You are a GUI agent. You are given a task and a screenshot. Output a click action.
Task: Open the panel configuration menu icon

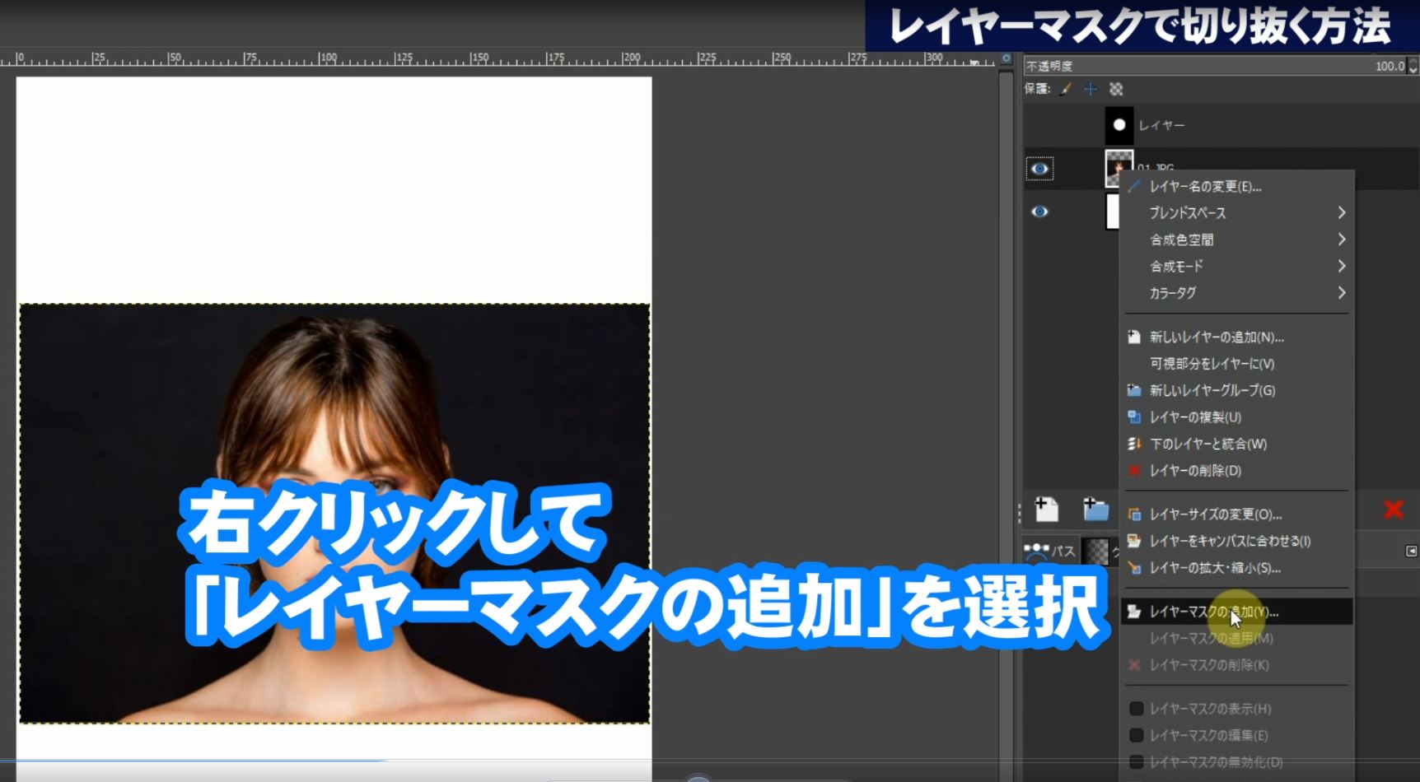point(1411,551)
